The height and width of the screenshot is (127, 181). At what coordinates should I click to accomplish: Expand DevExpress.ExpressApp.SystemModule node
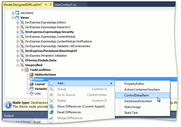[18, 37]
